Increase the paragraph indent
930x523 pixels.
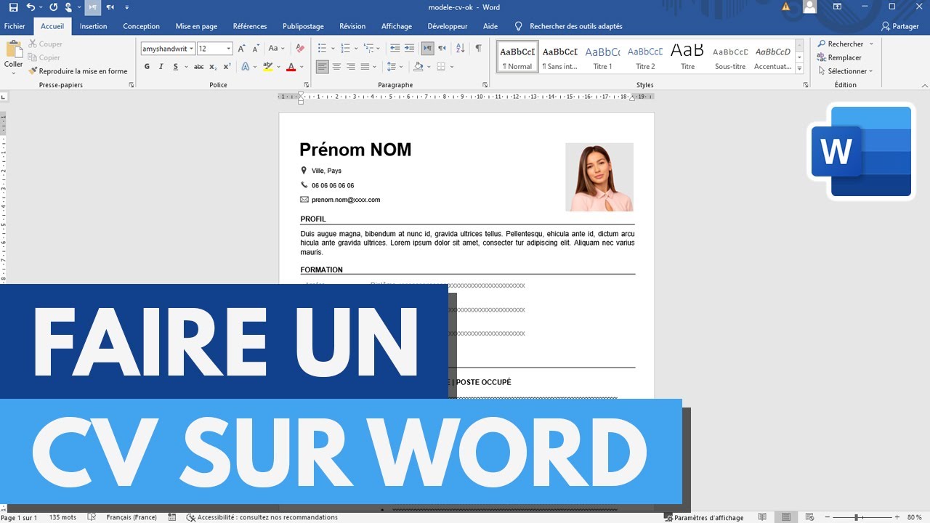(409, 49)
